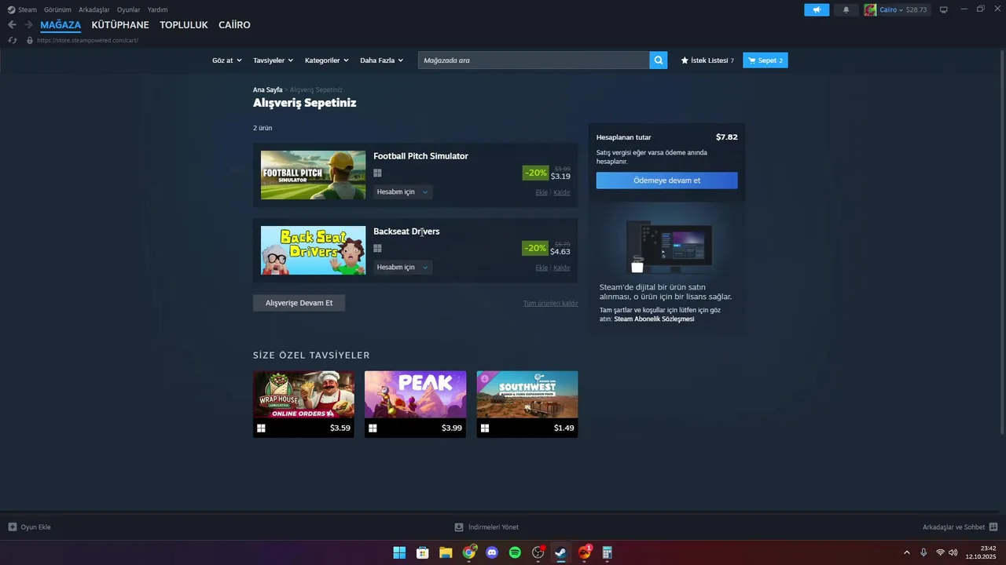Screen dimensions: 1006x565
Task: Expand the Göz at dropdown
Action: 227,60
